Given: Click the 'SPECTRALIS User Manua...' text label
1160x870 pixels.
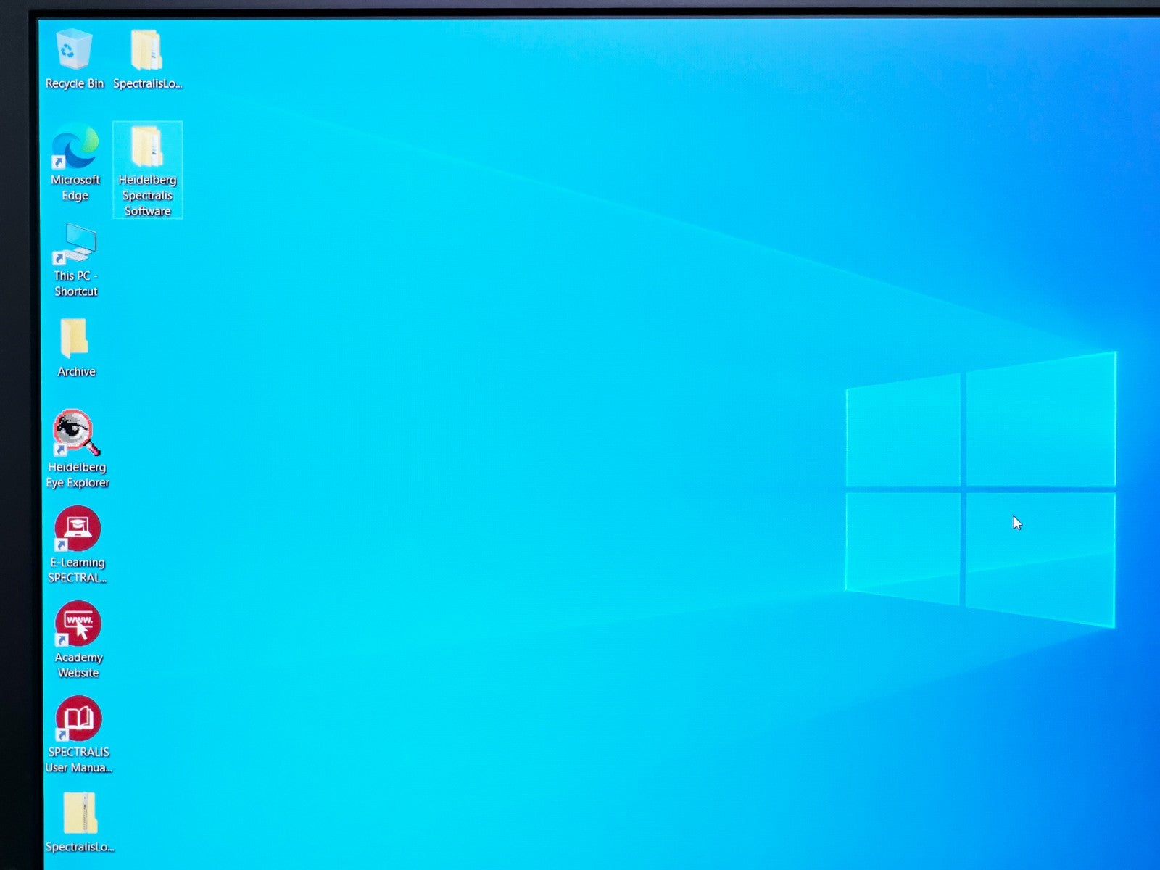Looking at the screenshot, I should [78, 760].
